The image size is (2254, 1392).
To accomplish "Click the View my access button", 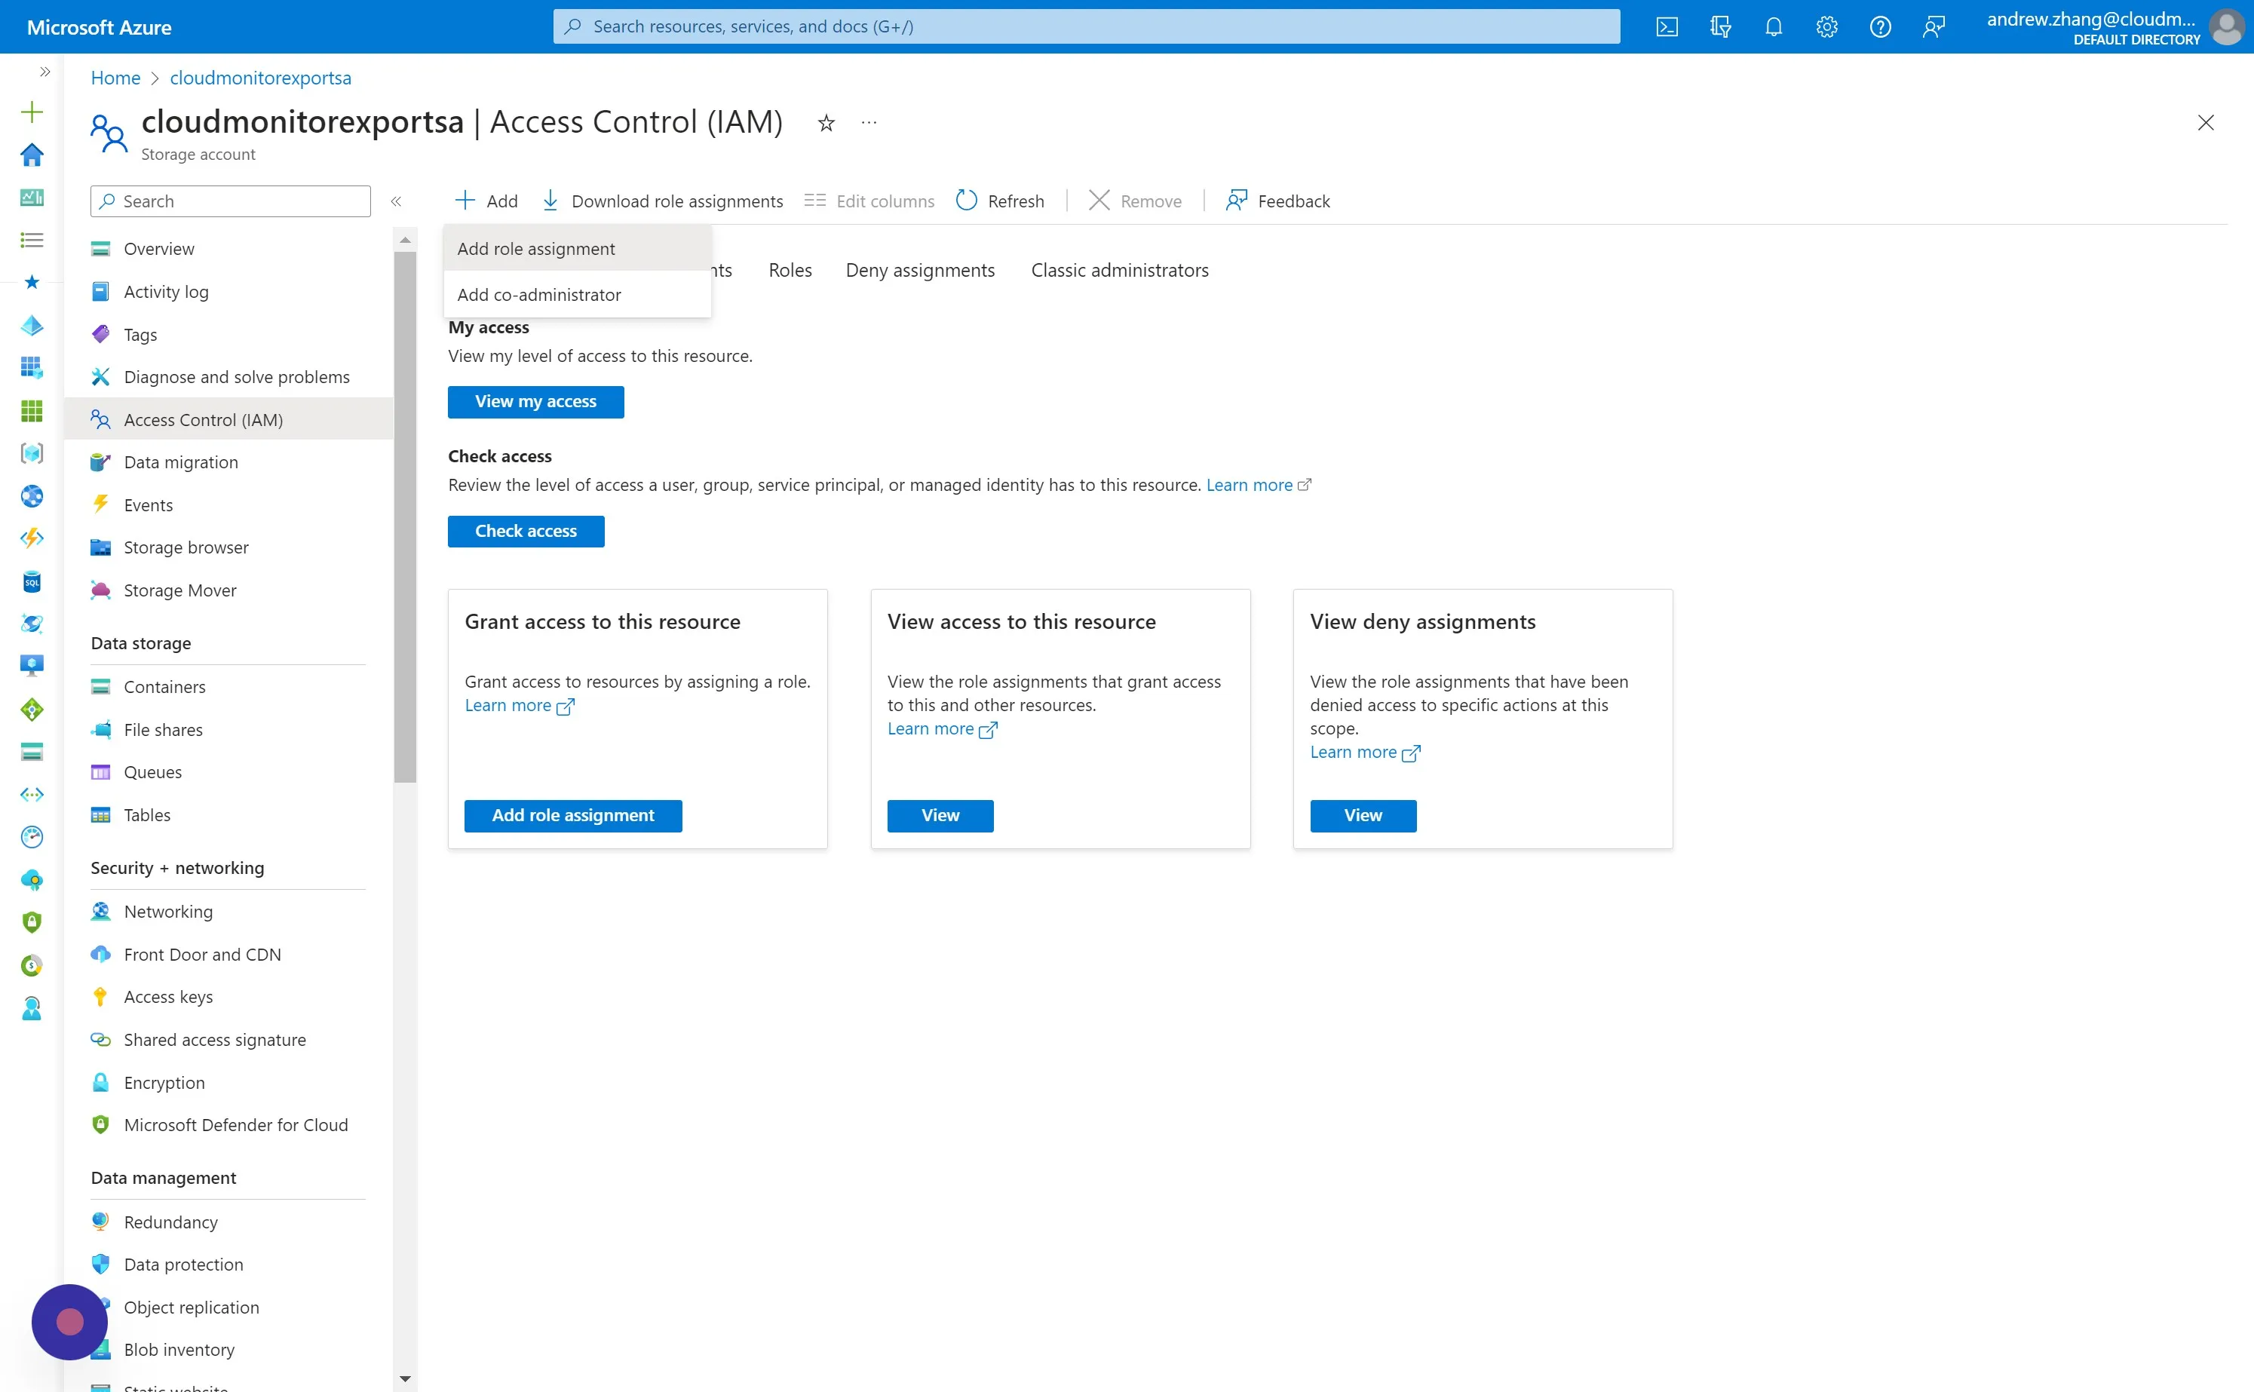I will pos(535,403).
